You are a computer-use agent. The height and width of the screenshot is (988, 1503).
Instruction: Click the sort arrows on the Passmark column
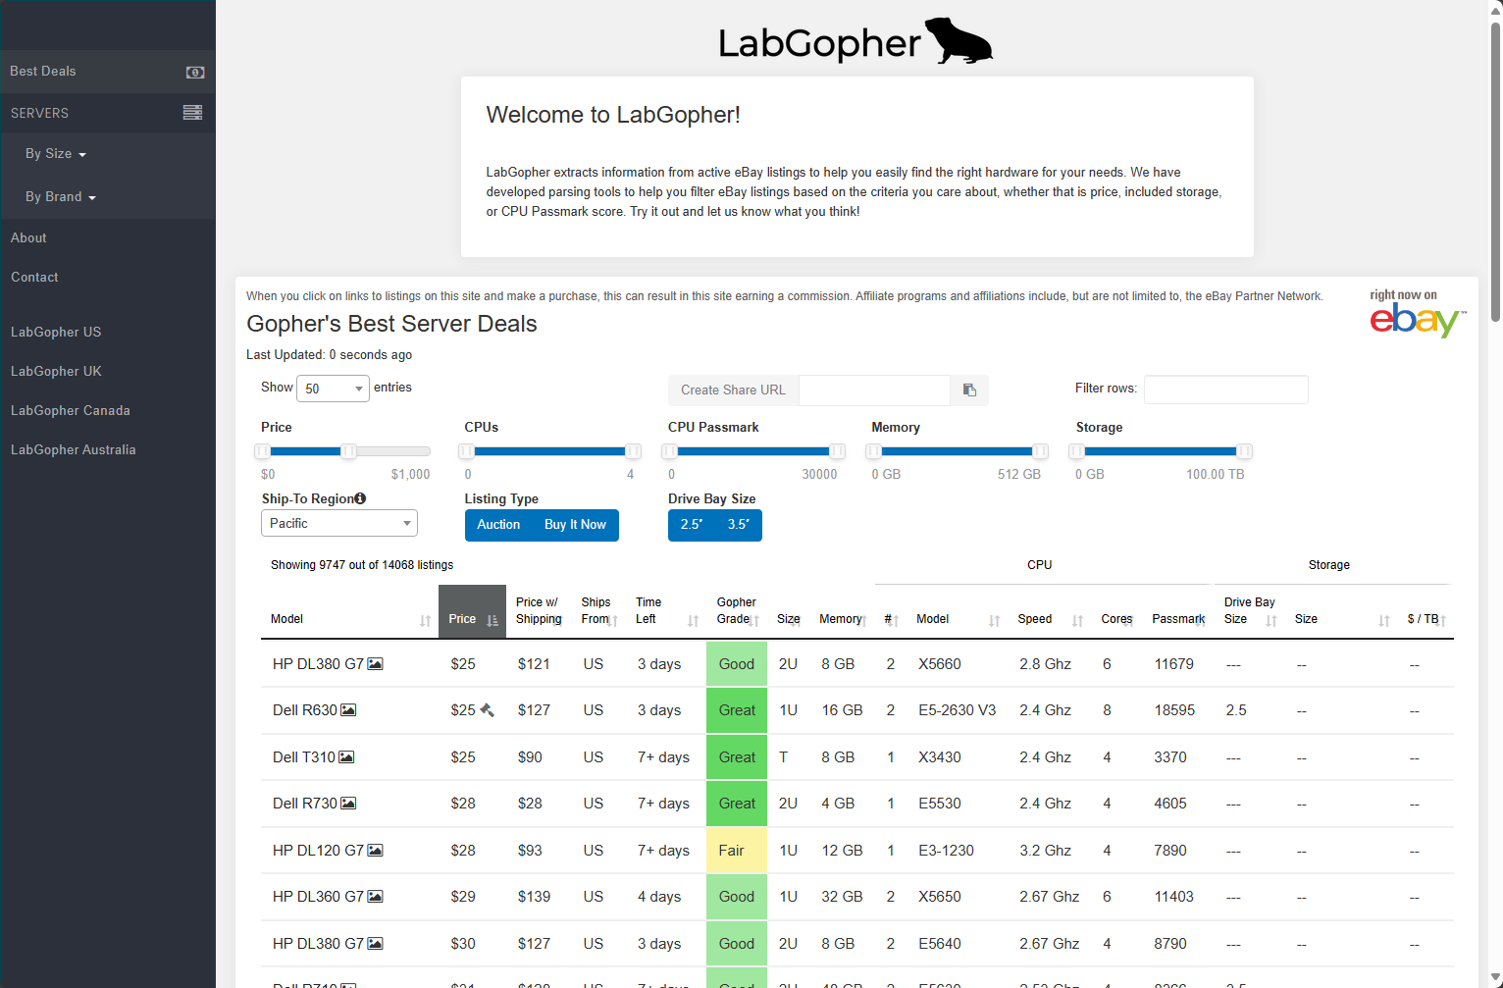(1201, 620)
